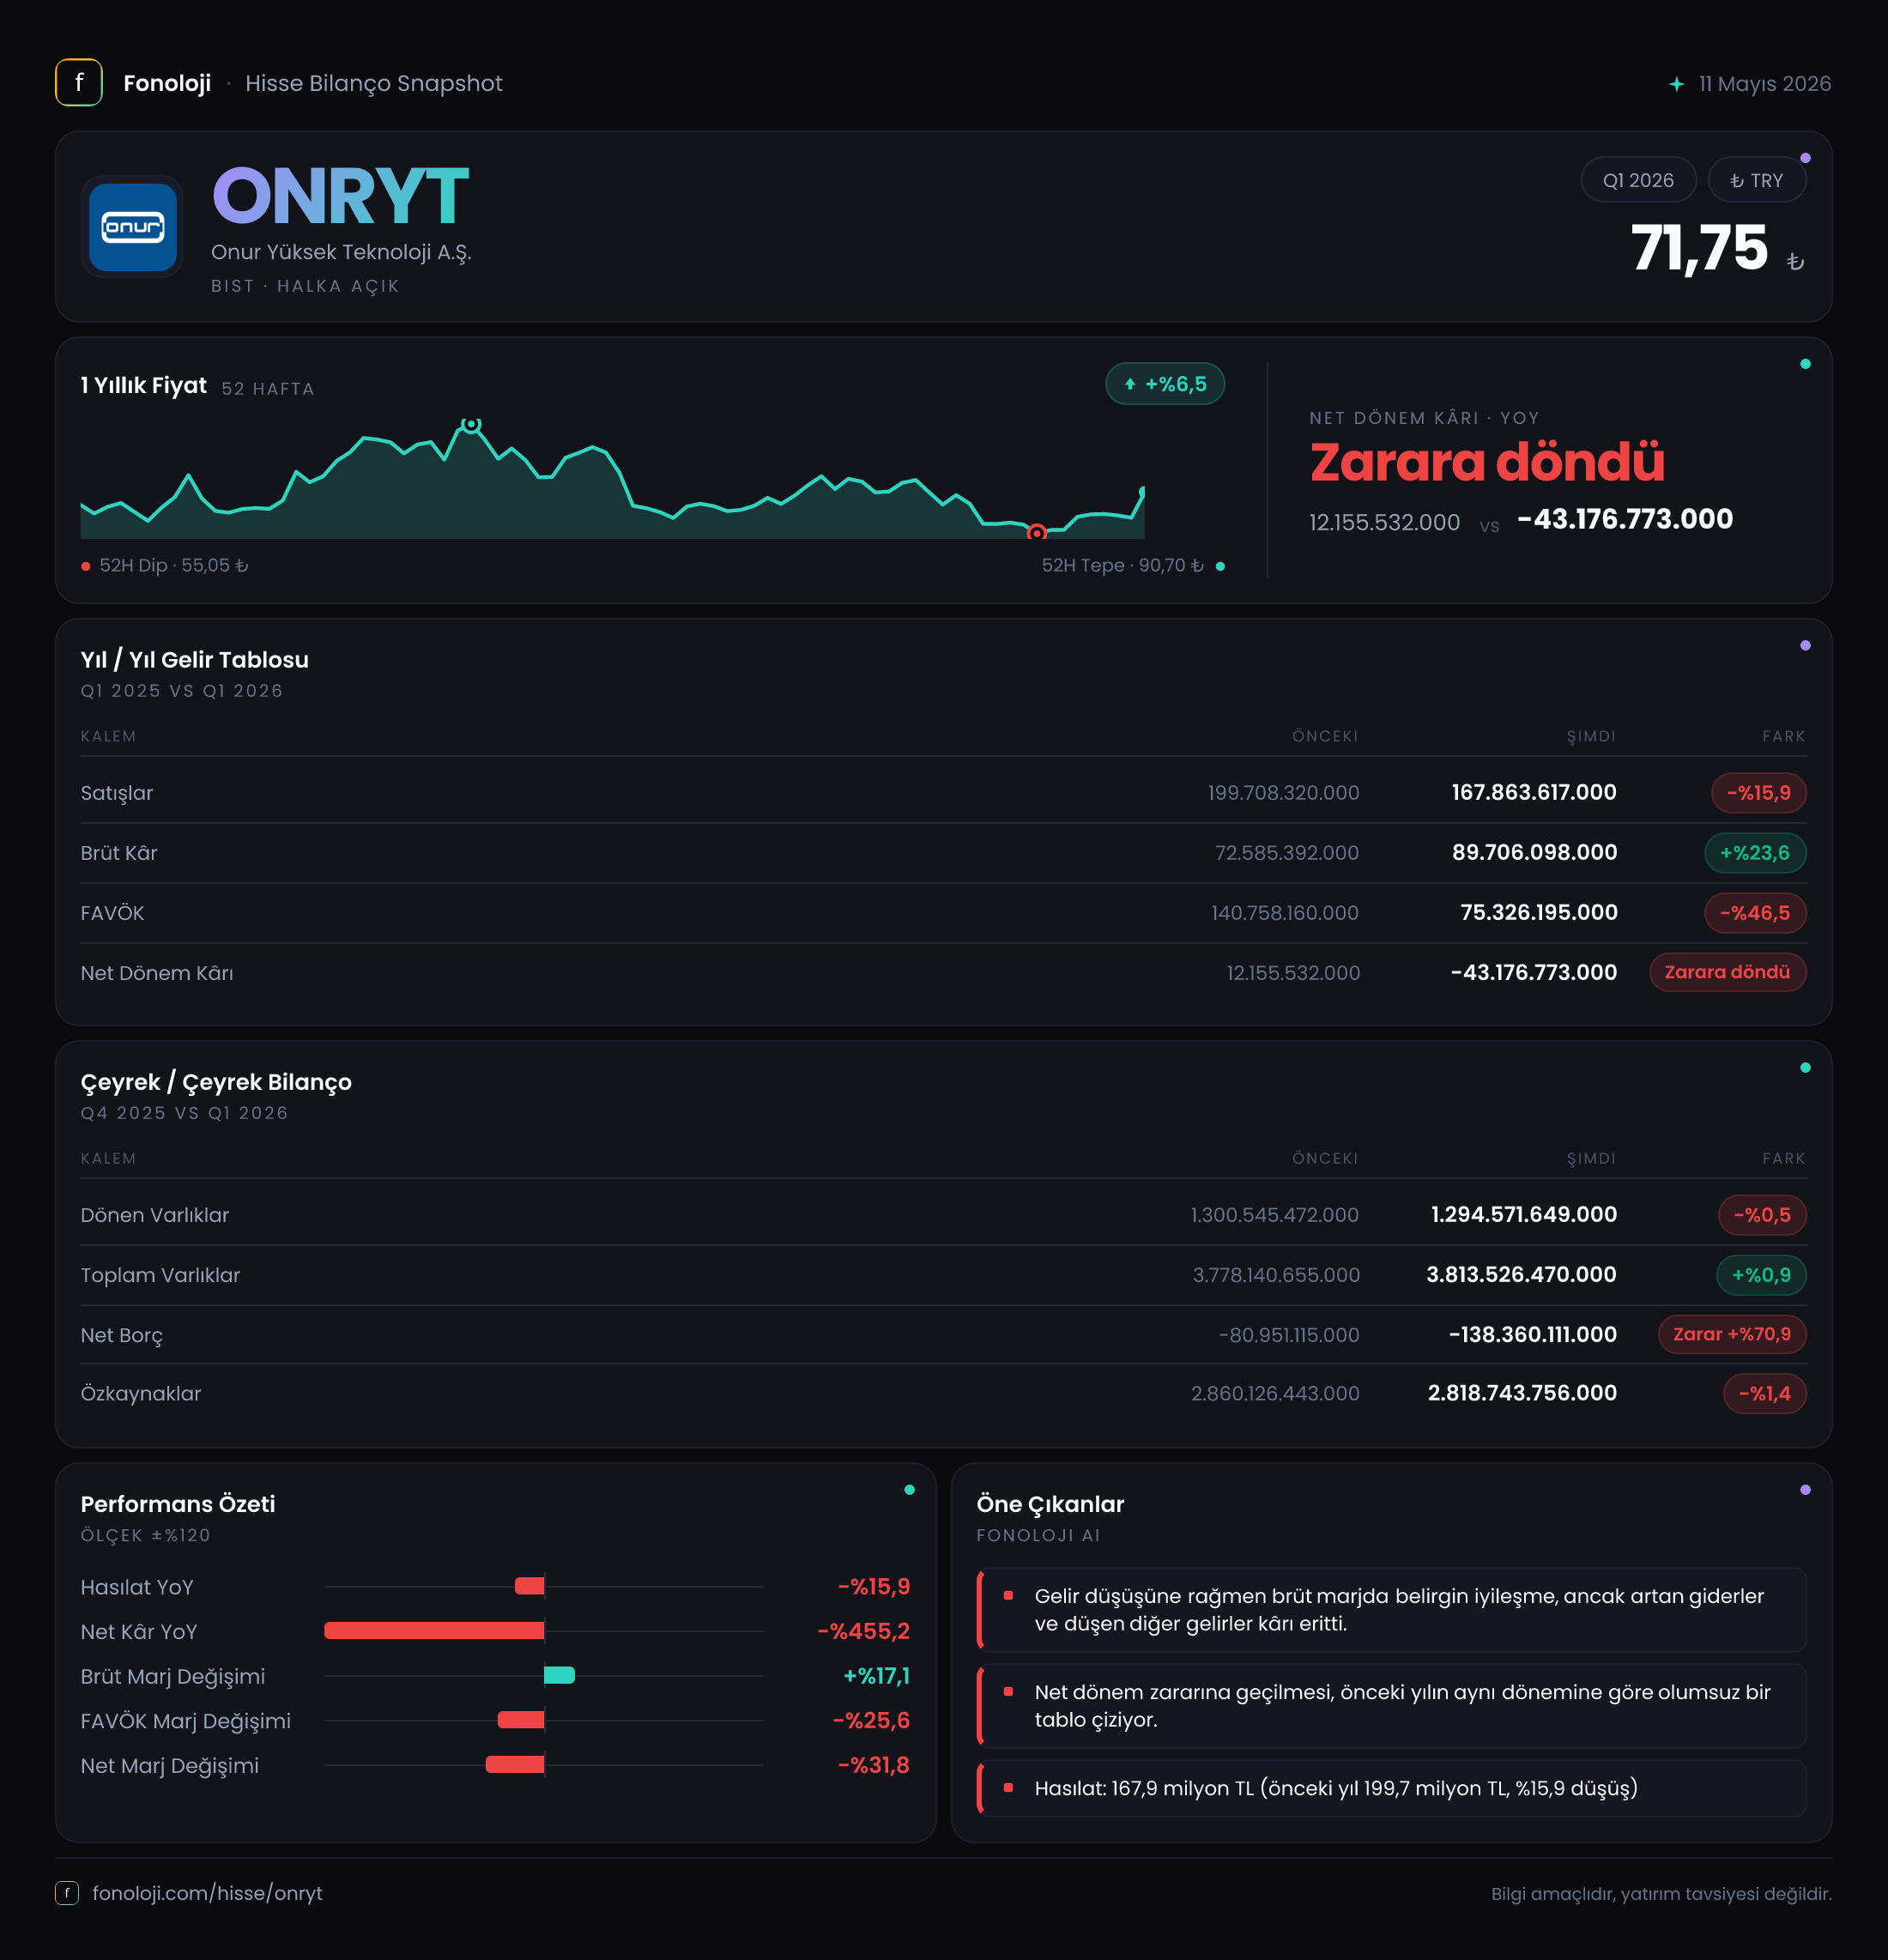
Task: Click the Dönen Varlıklar -%0,5 badge
Action: click(x=1762, y=1215)
